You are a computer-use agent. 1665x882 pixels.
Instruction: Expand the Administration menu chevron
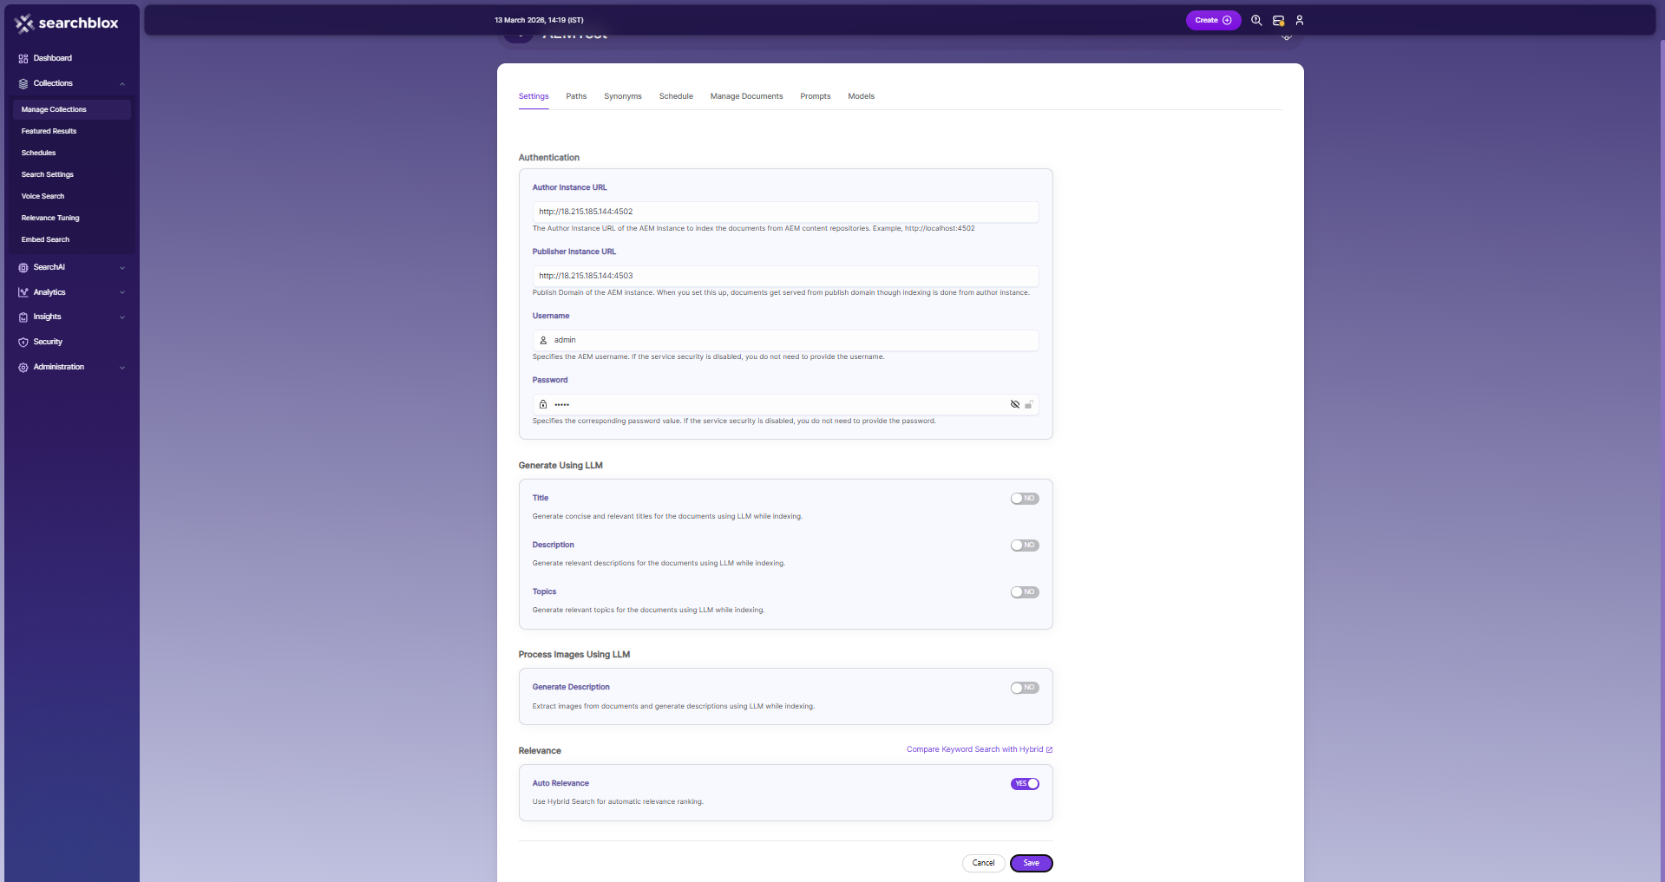(122, 368)
